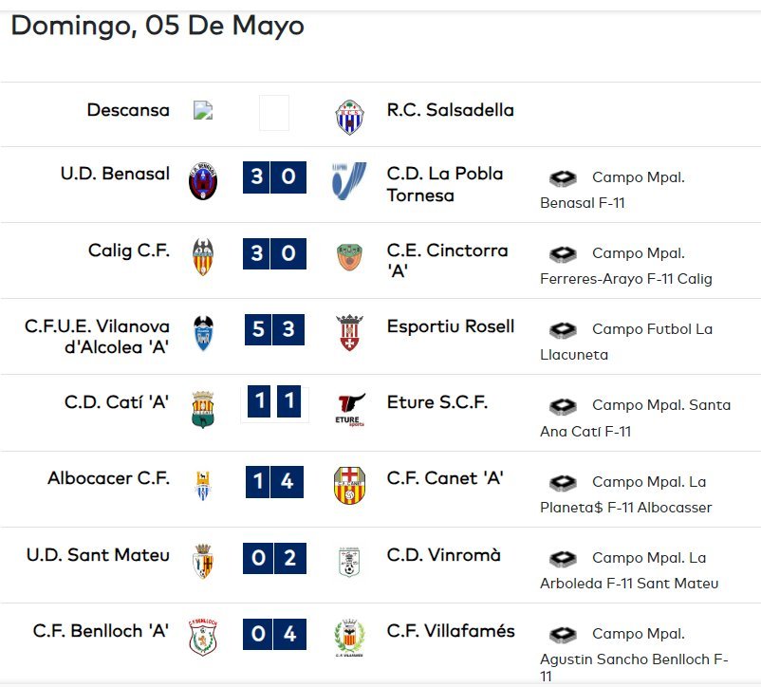The width and height of the screenshot is (761, 687).
Task: Open the 3-0 score of Benasal match
Action: point(274,177)
